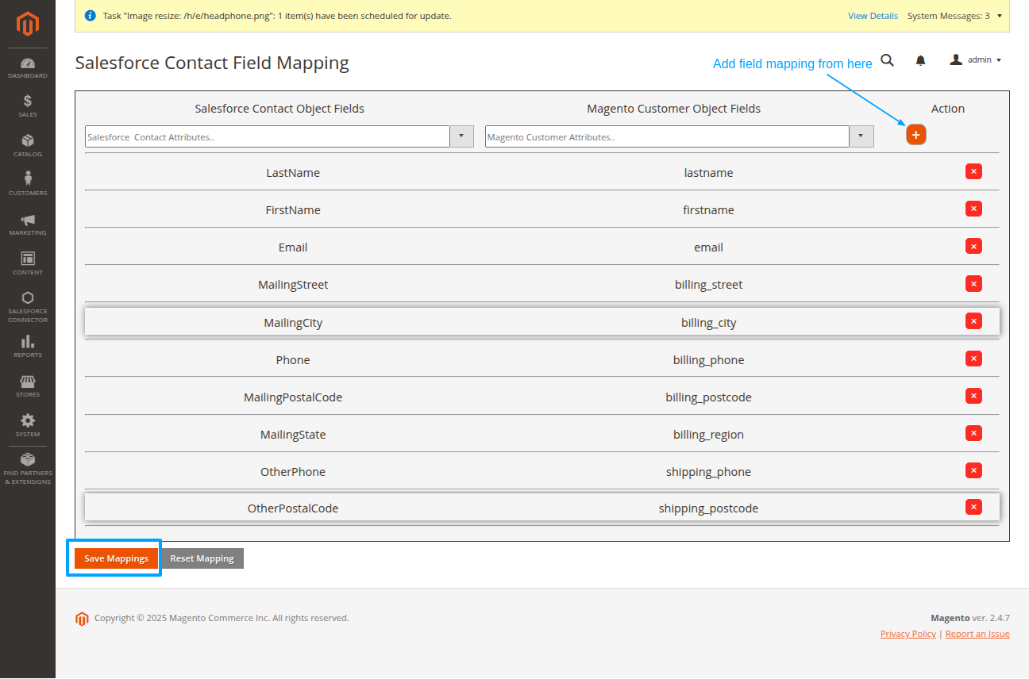
Task: Select the Stores sidebar icon
Action: tap(28, 384)
